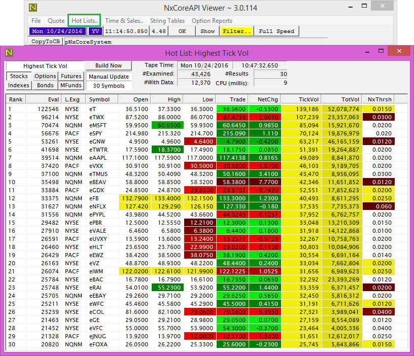Select the Indexes category toggle
The height and width of the screenshot is (356, 414).
coord(19,86)
